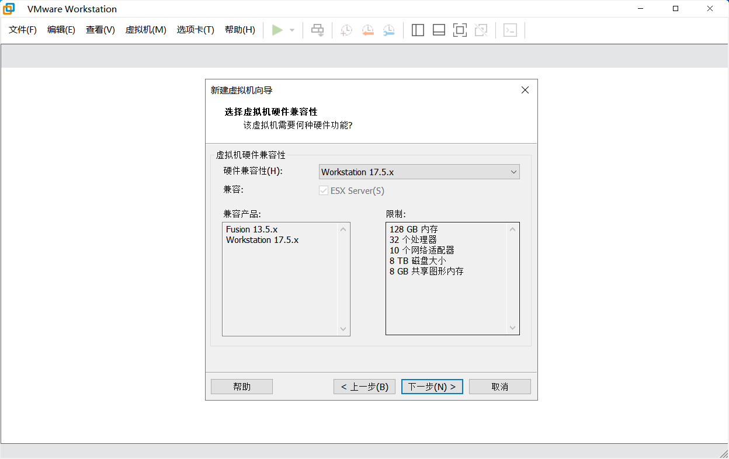Click the 上一步(B) back button
The width and height of the screenshot is (729, 459).
pos(364,387)
